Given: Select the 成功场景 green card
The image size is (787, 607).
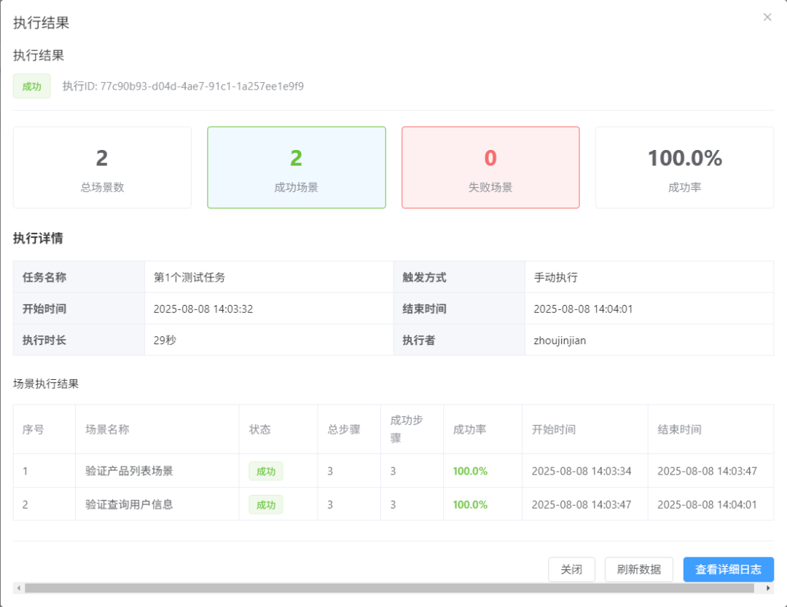Looking at the screenshot, I should tap(296, 167).
